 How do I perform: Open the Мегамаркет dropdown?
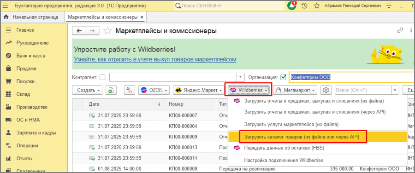click(295, 90)
